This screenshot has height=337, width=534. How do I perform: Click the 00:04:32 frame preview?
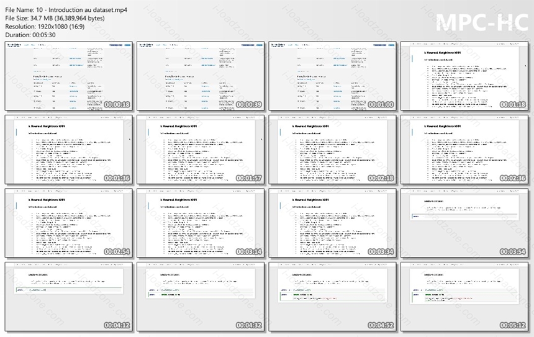pyautogui.click(x=201, y=297)
